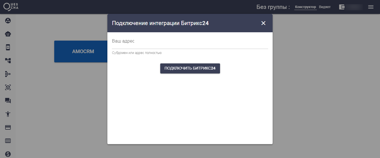Open the mobile device icon in sidebar

pyautogui.click(x=8, y=47)
